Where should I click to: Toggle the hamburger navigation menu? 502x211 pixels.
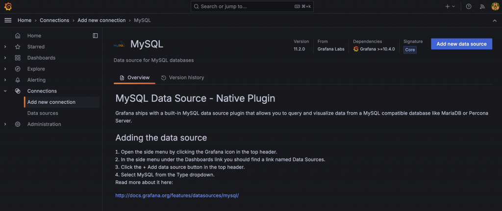[x=8, y=20]
